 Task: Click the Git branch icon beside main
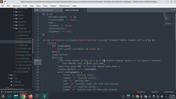pos(138,92)
